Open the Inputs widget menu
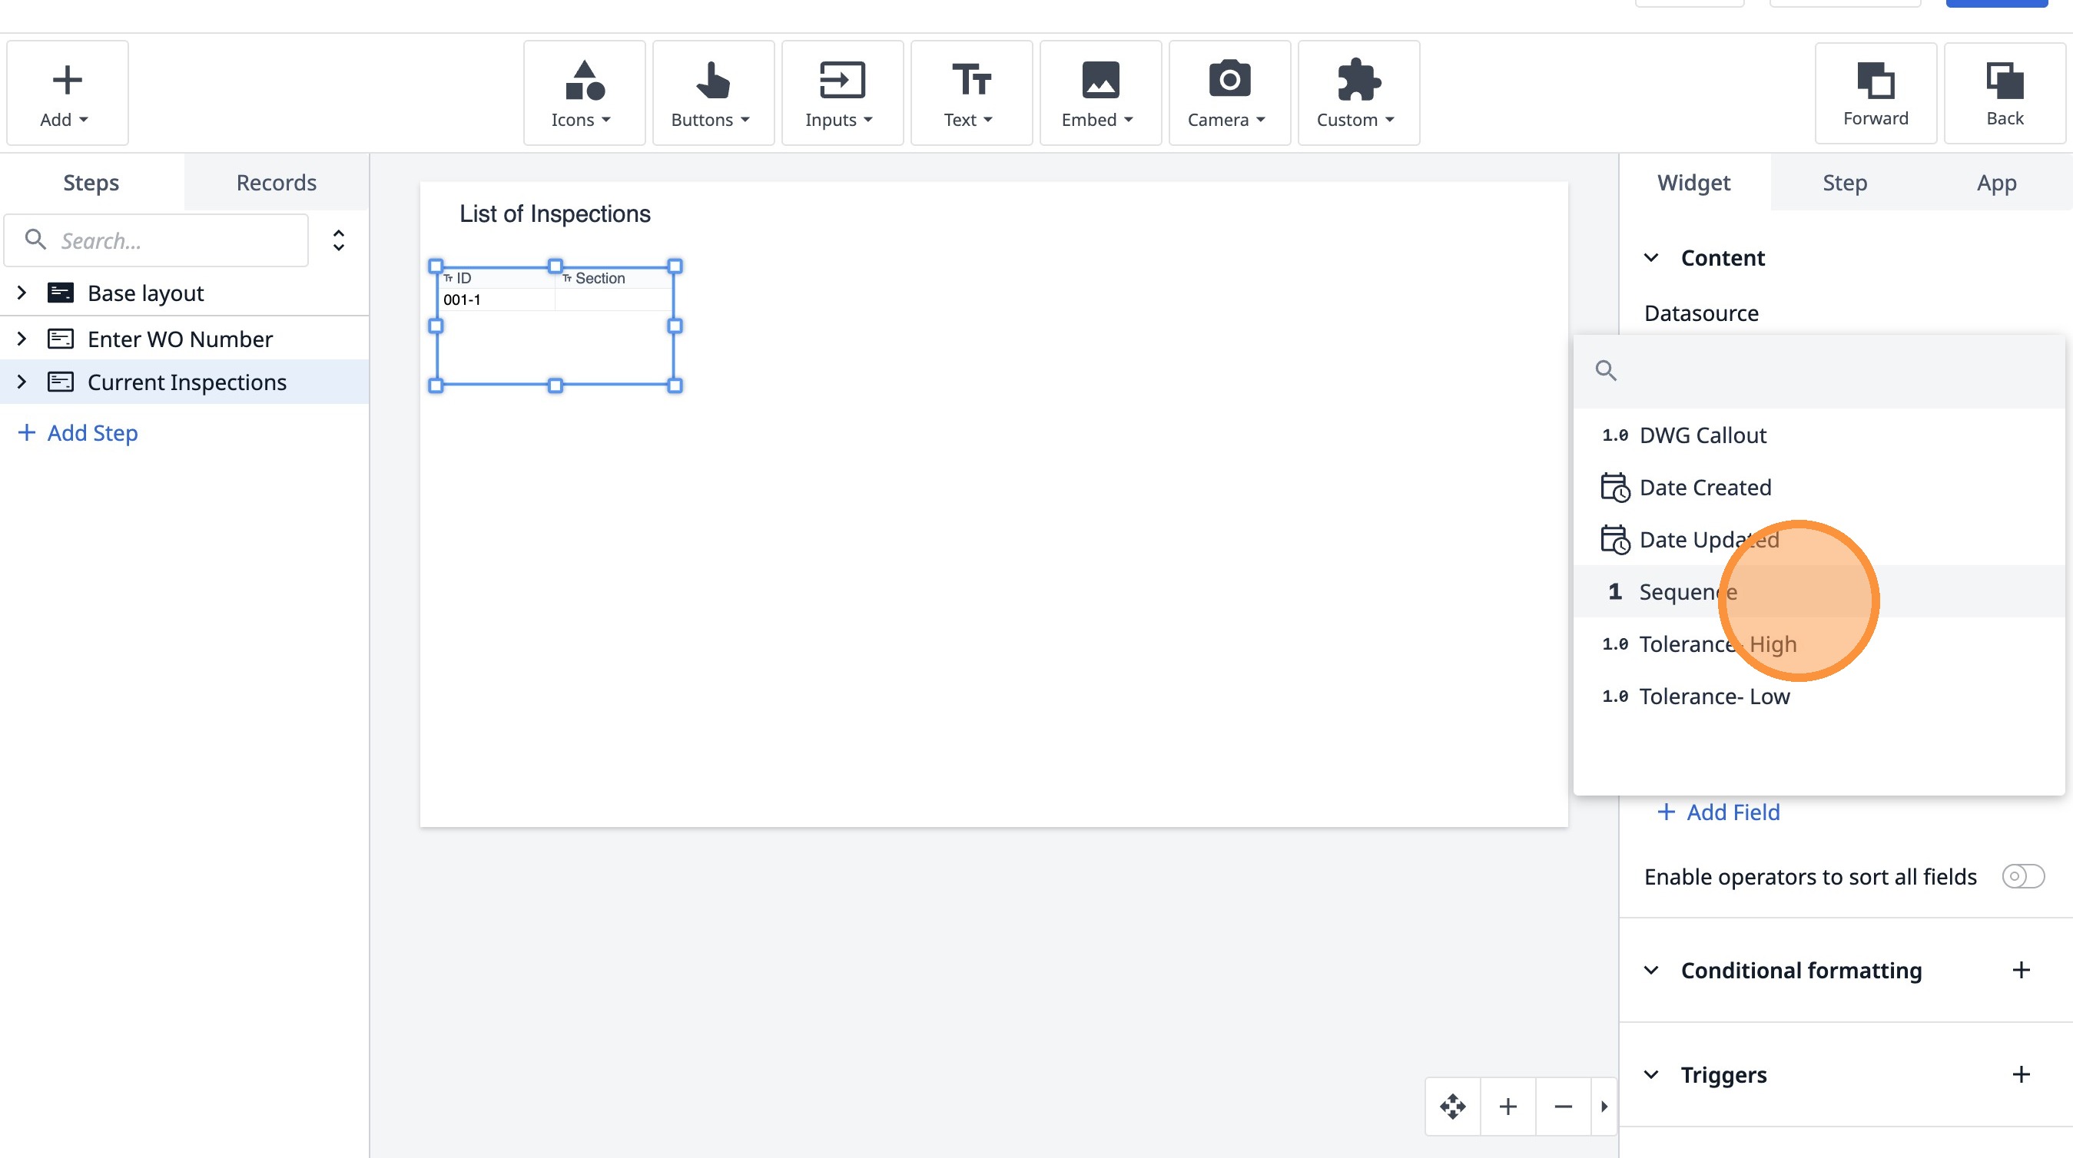This screenshot has width=2073, height=1158. (841, 93)
